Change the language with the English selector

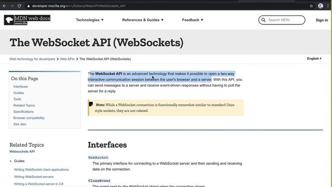314,59
